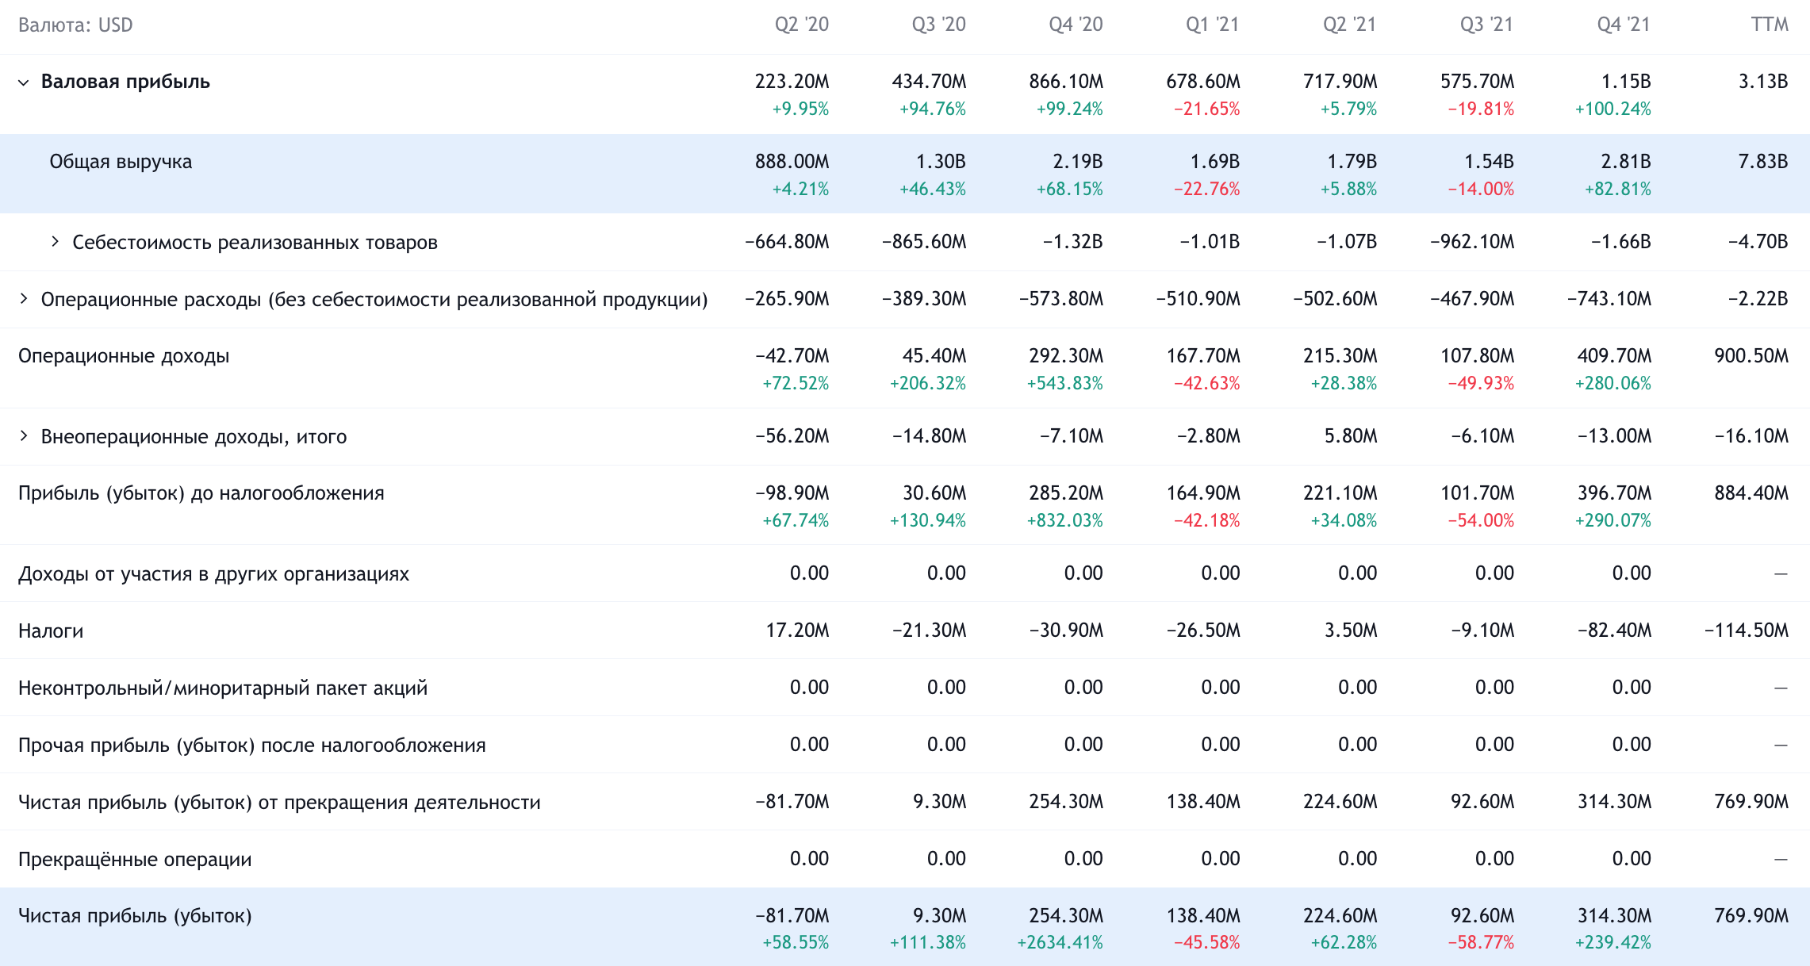Screen dimensions: 1810x966
Task: Click the +543.83% operating income change
Action: pos(1065,384)
